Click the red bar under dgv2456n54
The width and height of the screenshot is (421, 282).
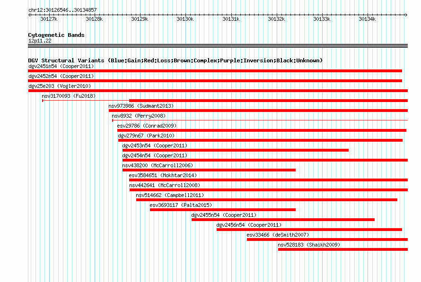coord(309,230)
